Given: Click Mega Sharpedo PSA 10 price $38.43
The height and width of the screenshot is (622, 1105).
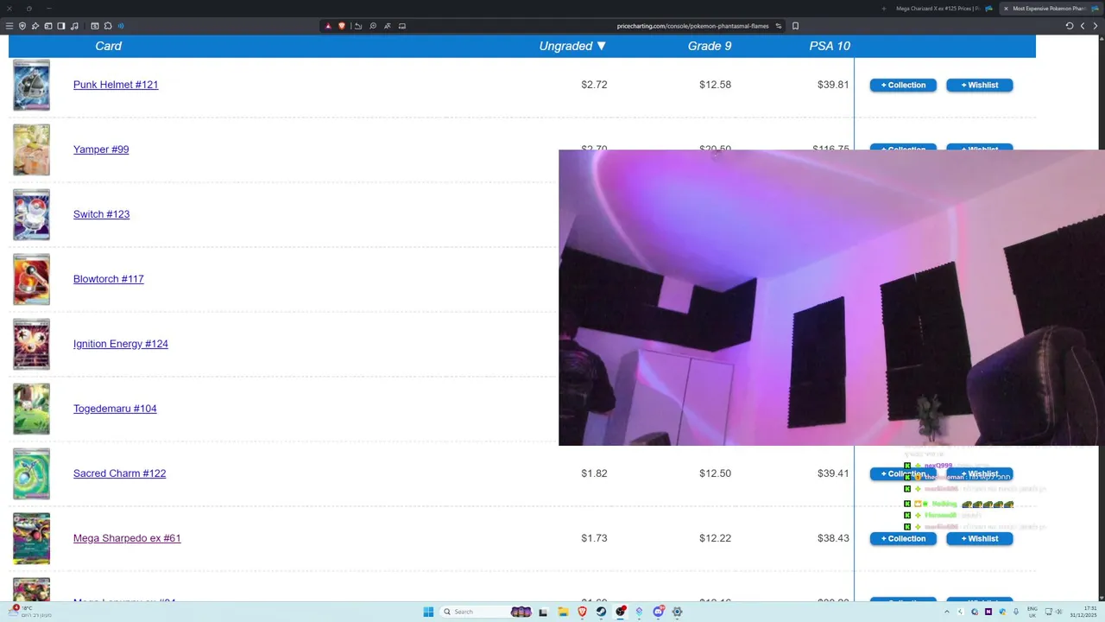Looking at the screenshot, I should (833, 538).
